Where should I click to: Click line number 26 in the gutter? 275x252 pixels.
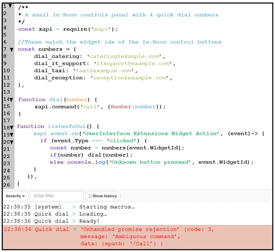click(7, 184)
